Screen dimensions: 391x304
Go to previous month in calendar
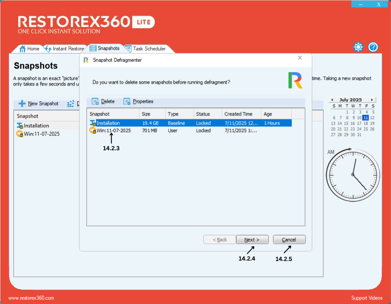332,100
